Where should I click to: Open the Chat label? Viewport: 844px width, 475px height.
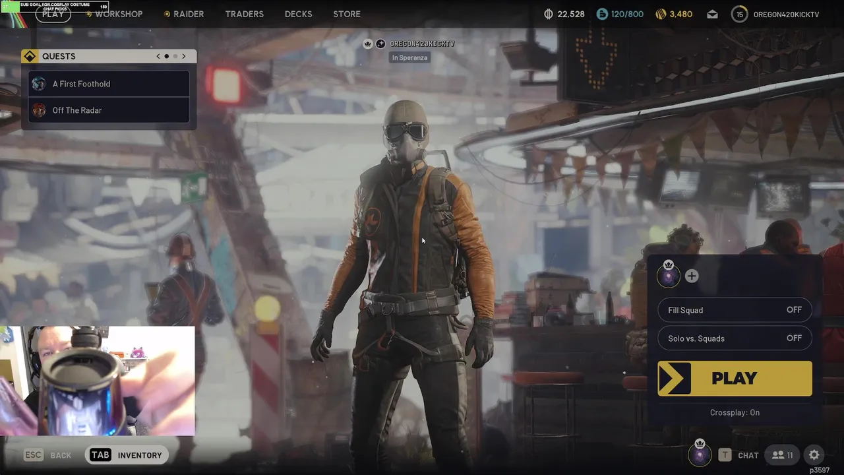[748, 455]
